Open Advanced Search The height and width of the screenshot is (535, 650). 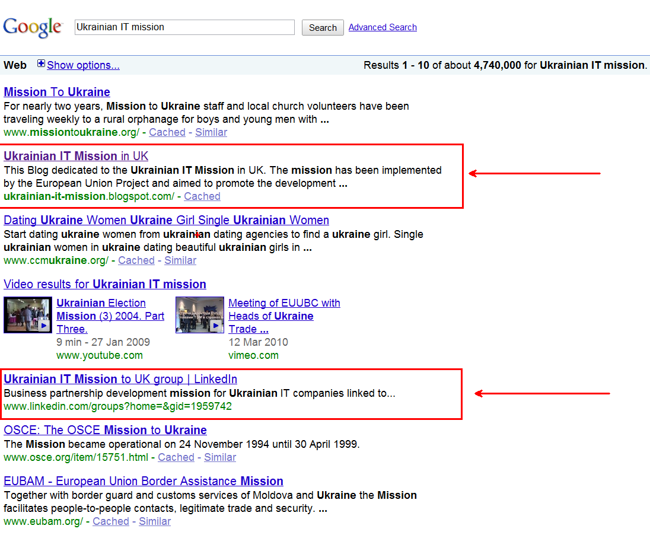point(382,27)
